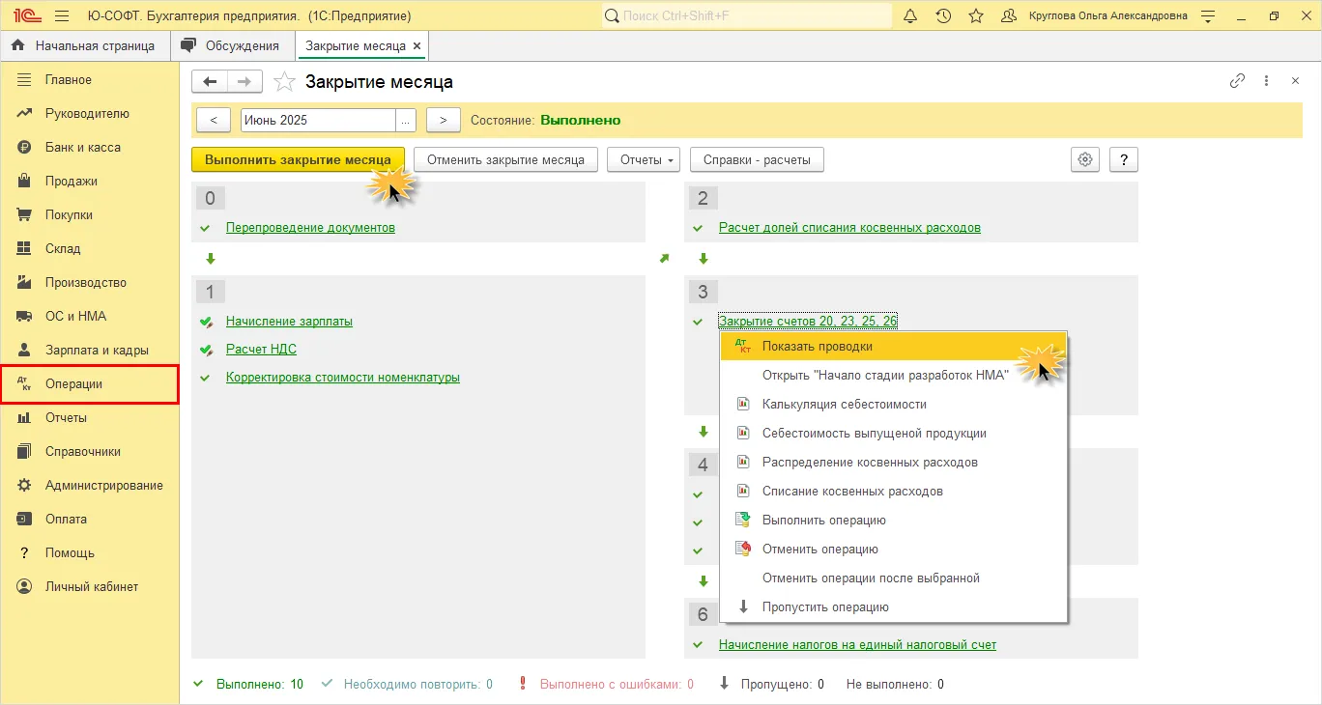Click Личный кабинет icon in sidebar

pyautogui.click(x=25, y=586)
